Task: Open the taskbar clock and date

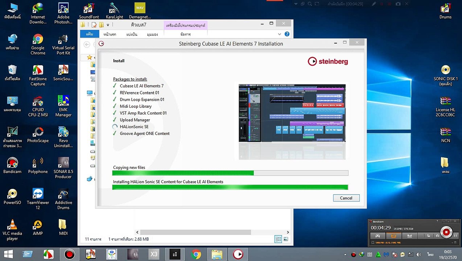Action: point(447,254)
